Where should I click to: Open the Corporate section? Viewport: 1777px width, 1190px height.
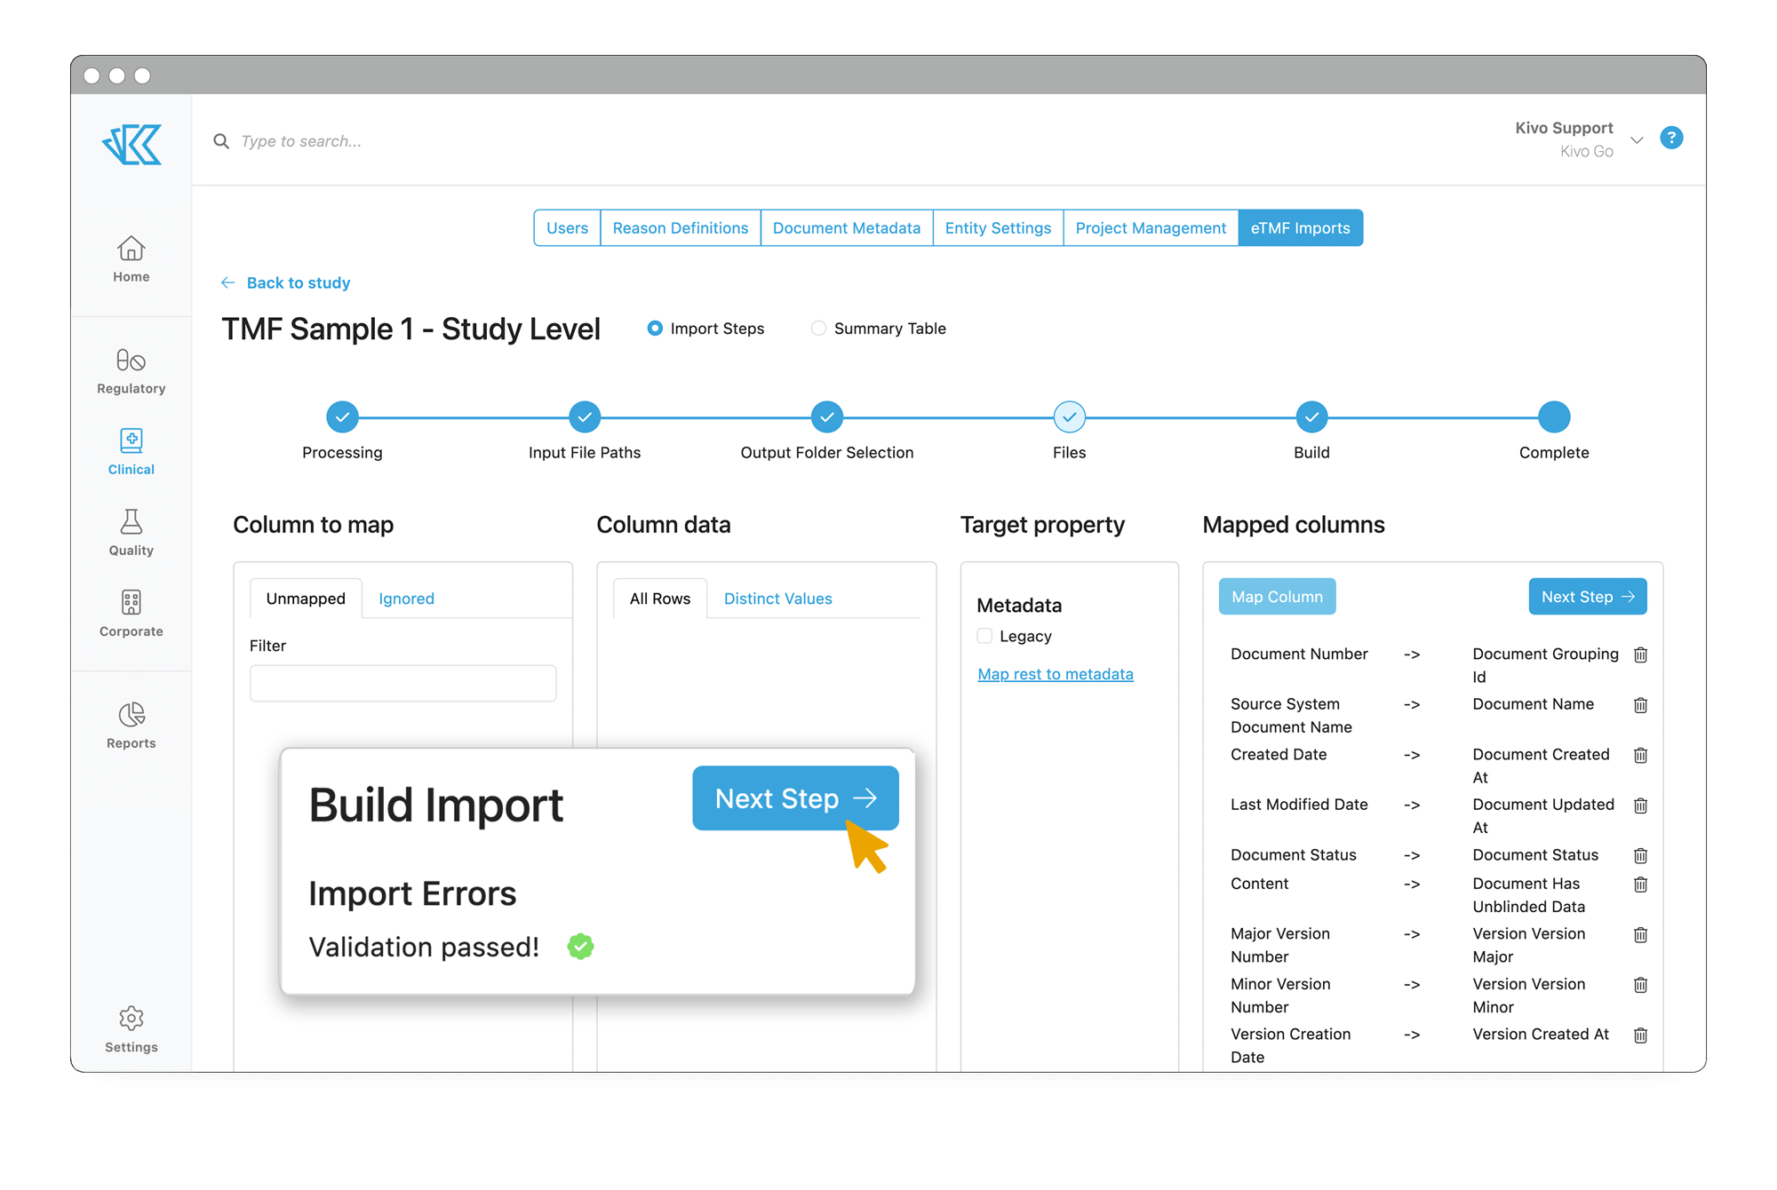pyautogui.click(x=131, y=614)
